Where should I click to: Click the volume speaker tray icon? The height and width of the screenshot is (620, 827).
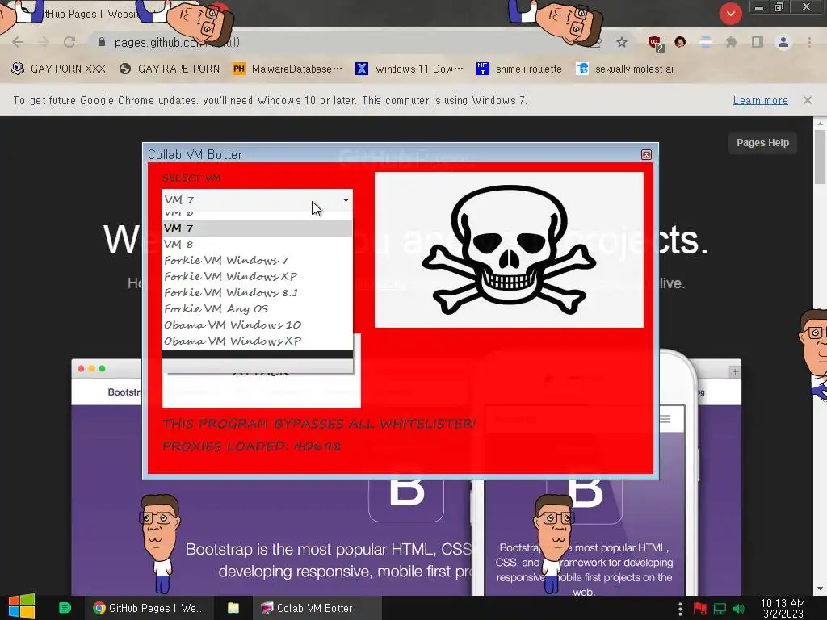pyautogui.click(x=739, y=609)
